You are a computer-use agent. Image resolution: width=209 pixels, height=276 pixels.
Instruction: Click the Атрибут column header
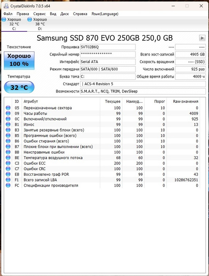click(31, 101)
